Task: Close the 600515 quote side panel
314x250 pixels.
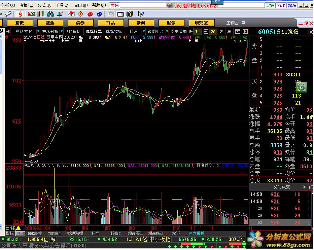Action: coord(311,32)
